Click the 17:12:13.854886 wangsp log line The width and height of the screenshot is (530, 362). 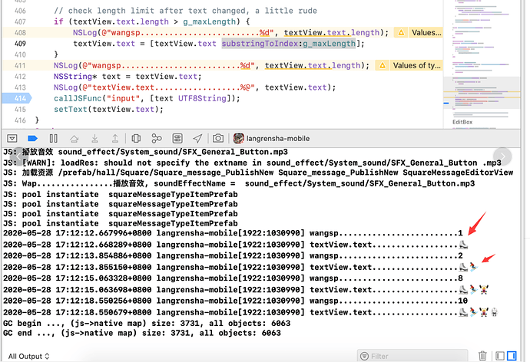click(x=233, y=255)
